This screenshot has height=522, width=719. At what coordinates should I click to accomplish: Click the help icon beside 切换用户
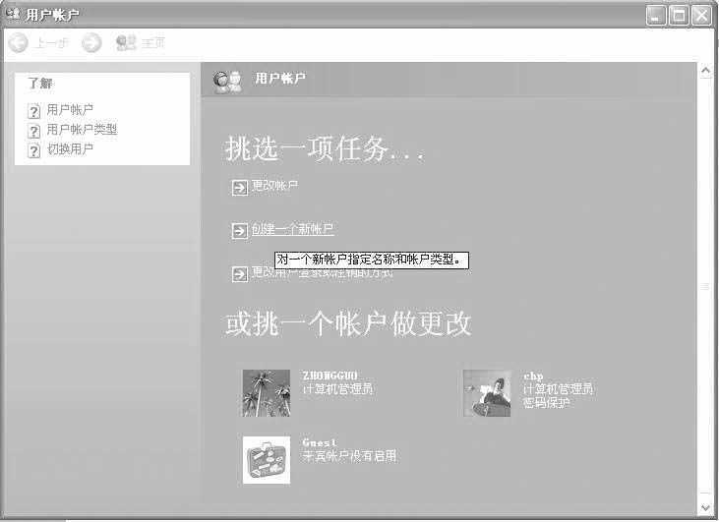pos(34,150)
